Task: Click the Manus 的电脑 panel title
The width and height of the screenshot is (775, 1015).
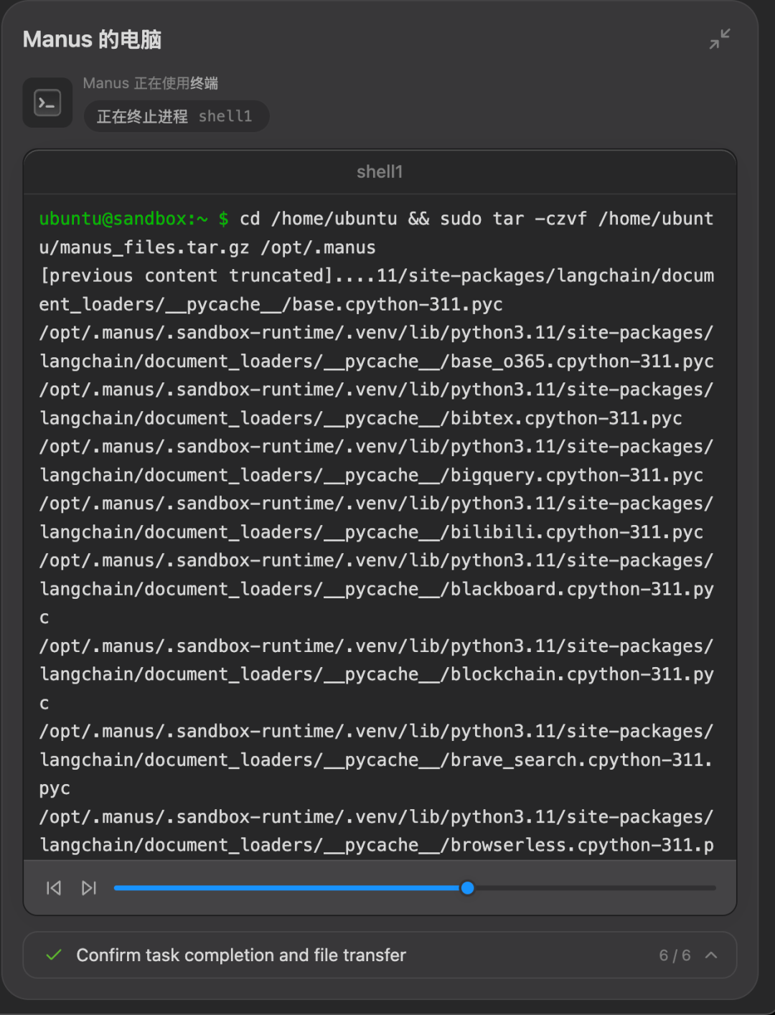Action: [x=92, y=39]
